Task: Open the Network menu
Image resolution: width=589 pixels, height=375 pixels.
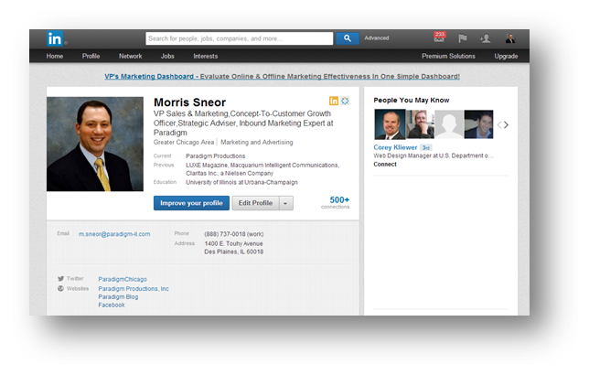Action: pos(130,56)
